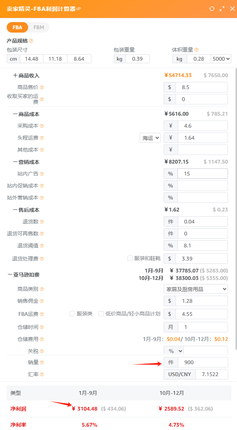Click the 5.67% net margin value
The width and height of the screenshot is (237, 430).
(89, 425)
